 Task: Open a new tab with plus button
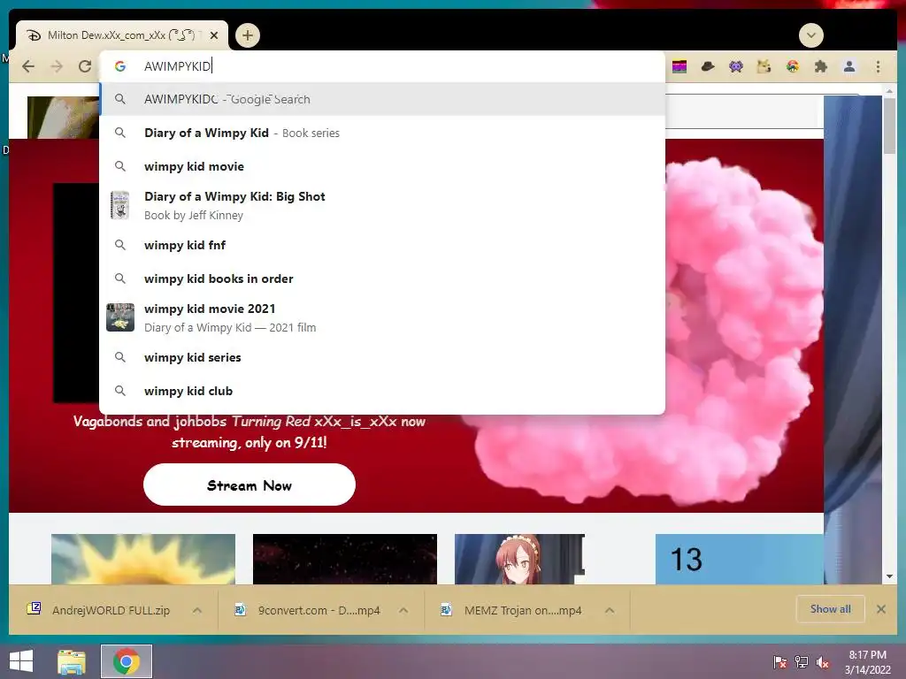pos(248,35)
